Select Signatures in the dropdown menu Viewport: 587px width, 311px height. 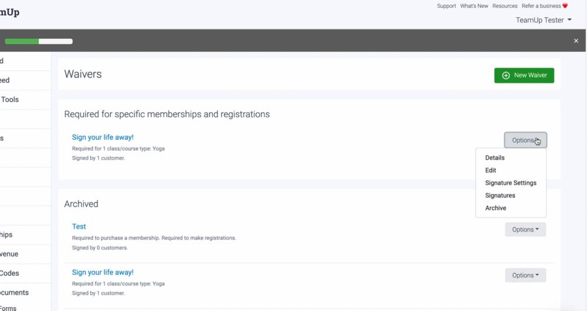coord(500,195)
